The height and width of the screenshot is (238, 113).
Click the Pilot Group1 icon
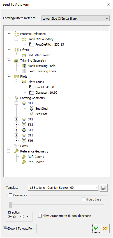coord(24,82)
